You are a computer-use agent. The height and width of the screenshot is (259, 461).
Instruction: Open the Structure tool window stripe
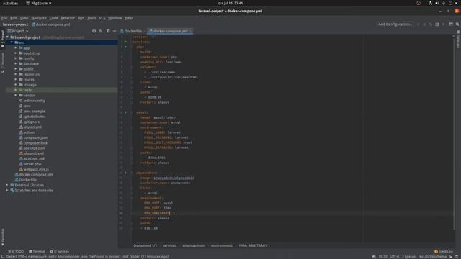click(3, 63)
